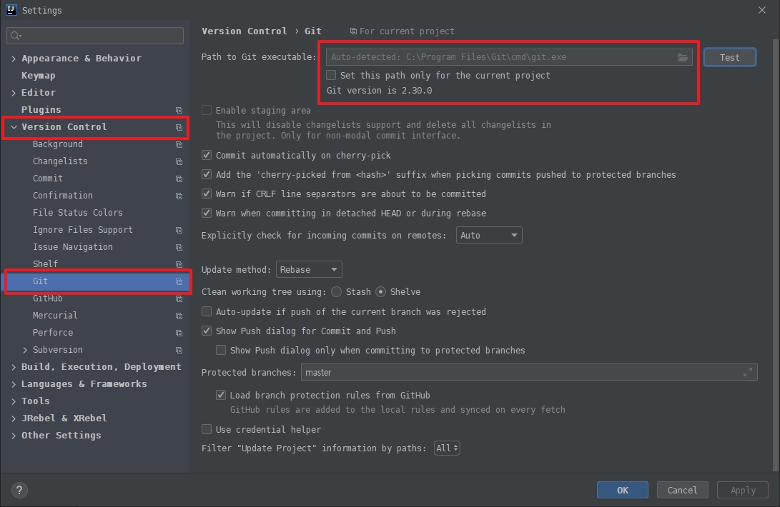The height and width of the screenshot is (507, 780).
Task: Click the IntelliJ logo in the title bar
Action: 11,10
